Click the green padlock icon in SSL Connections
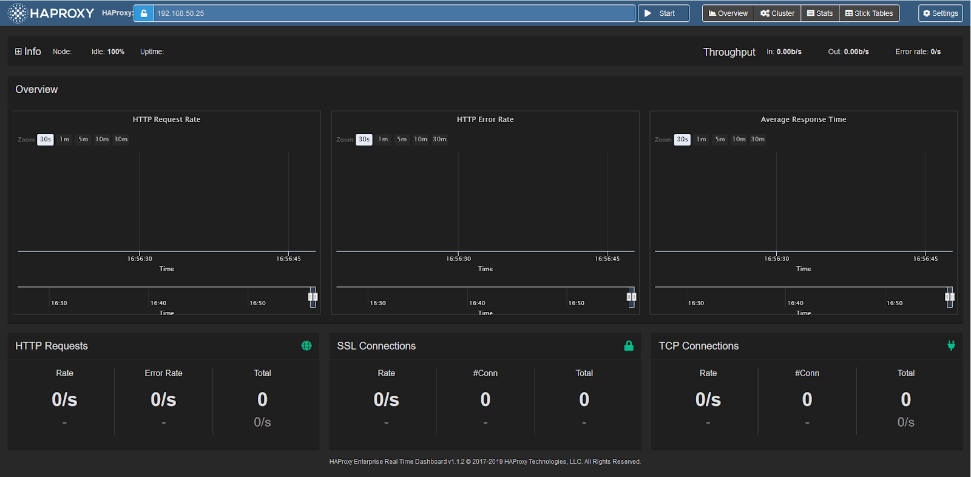The height and width of the screenshot is (477, 971). coord(629,346)
